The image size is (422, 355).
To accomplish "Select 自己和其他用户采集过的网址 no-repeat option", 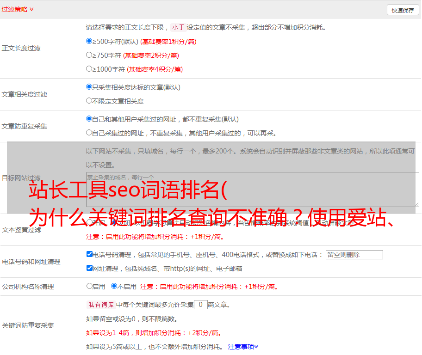I will [x=89, y=119].
